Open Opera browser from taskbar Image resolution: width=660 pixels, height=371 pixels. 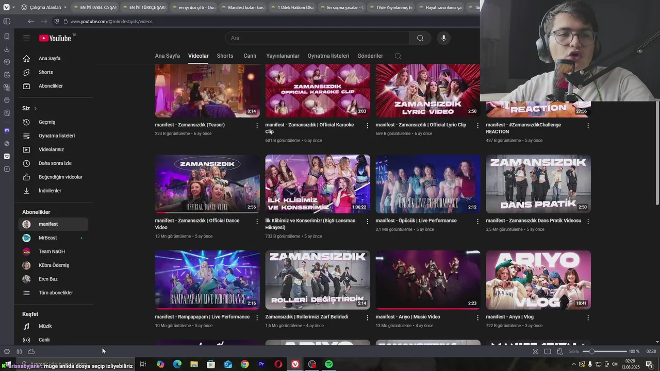[x=278, y=364]
